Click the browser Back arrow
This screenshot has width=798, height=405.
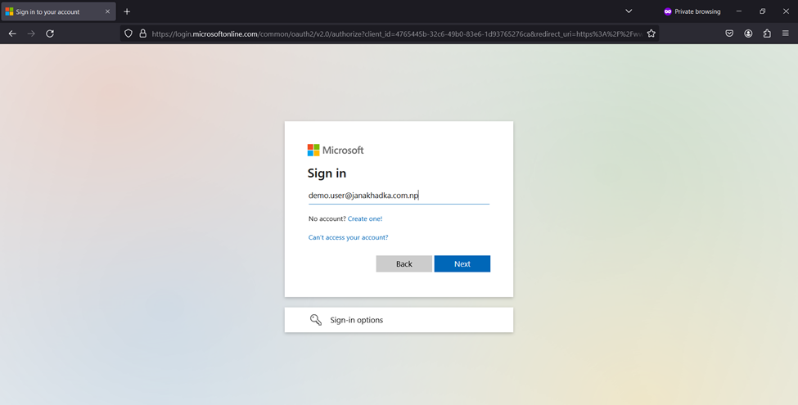(12, 34)
